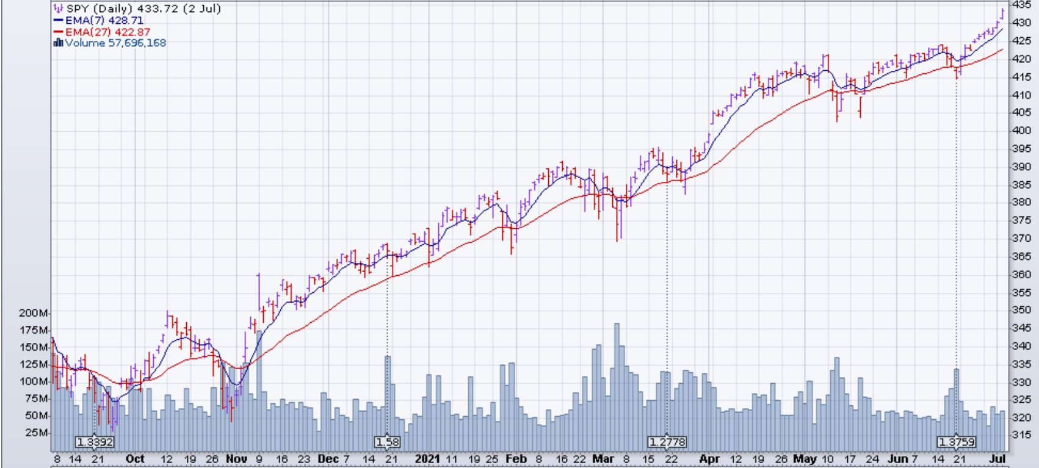Click the SPY price bar icon in legend

58,9
